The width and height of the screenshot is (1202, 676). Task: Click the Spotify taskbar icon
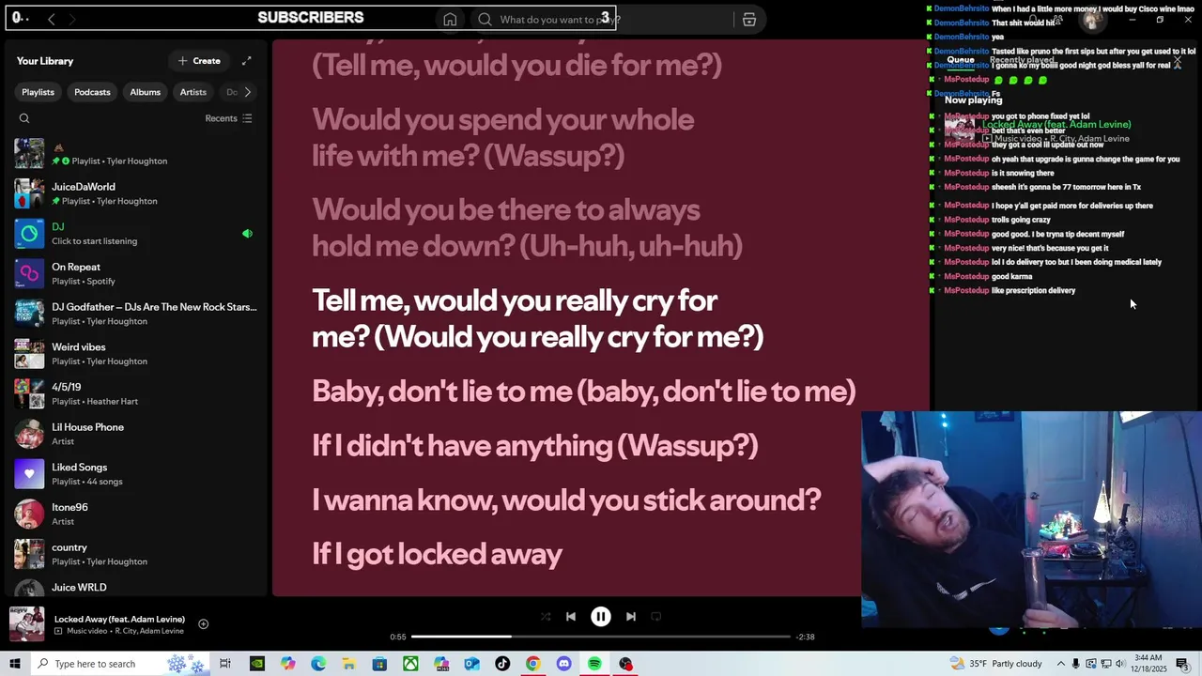(594, 664)
